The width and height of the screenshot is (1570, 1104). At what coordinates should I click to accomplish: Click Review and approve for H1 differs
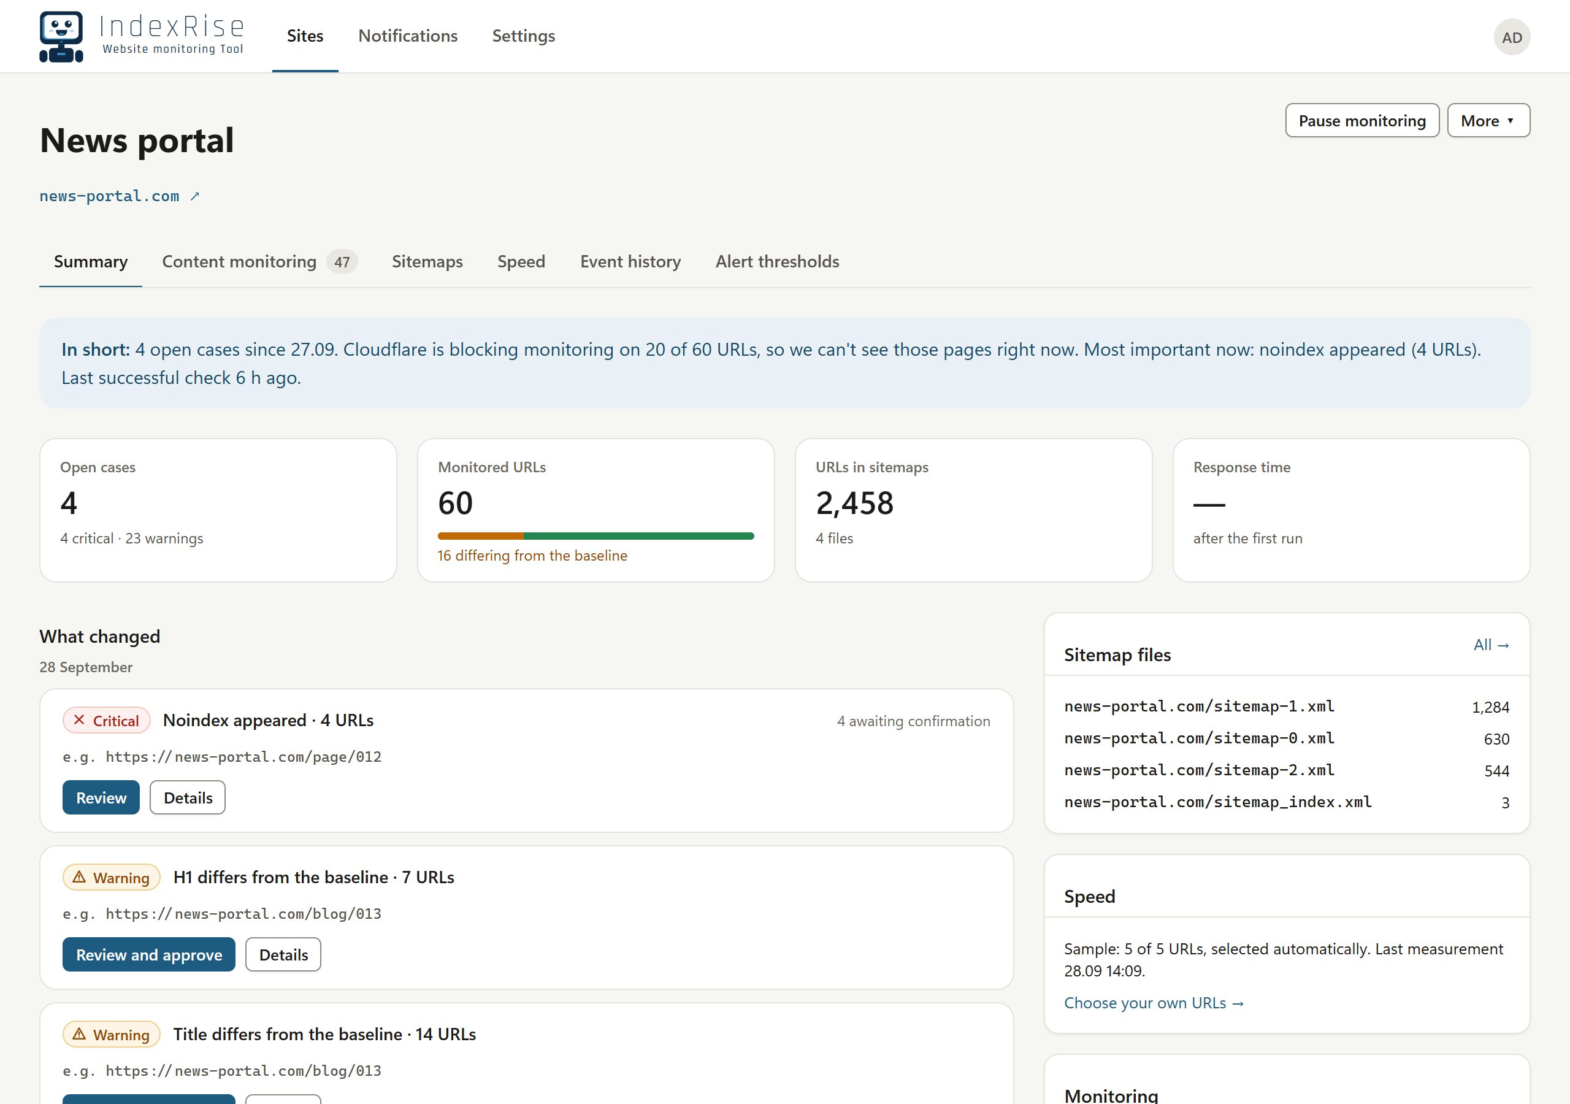click(149, 954)
